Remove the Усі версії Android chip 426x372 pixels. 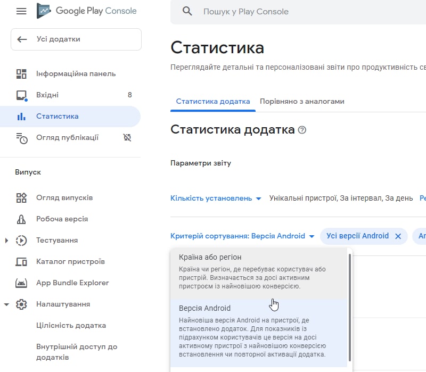(x=398, y=236)
